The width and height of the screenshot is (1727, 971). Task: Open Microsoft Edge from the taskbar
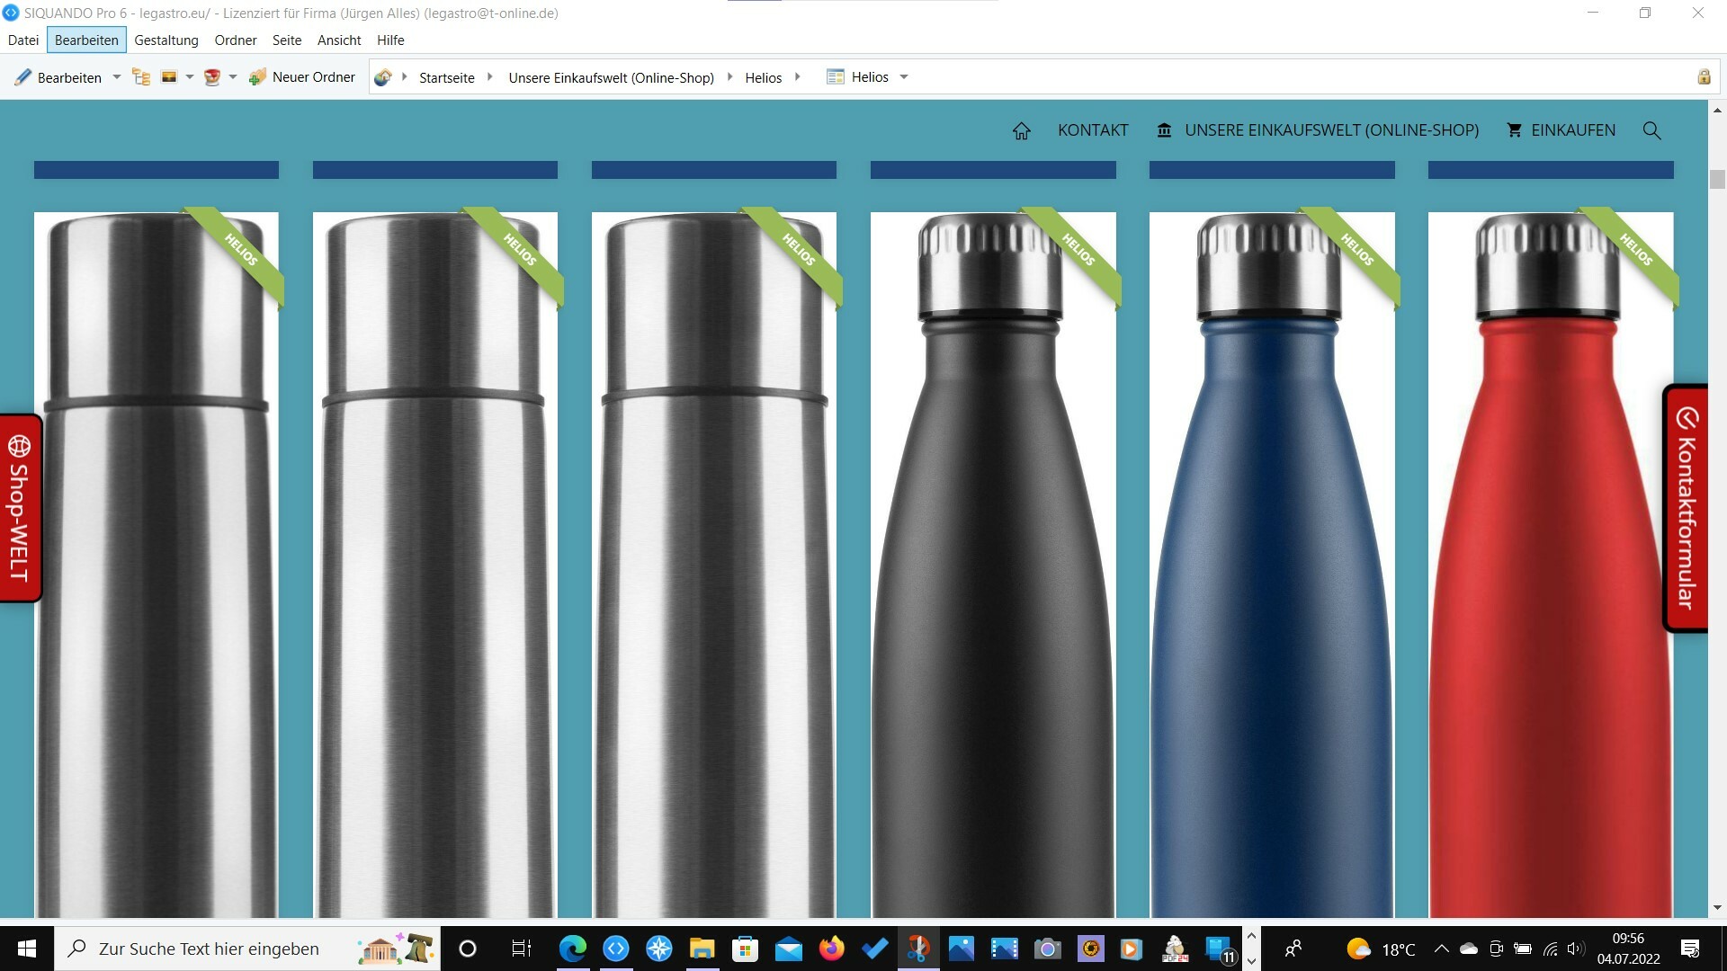click(573, 949)
